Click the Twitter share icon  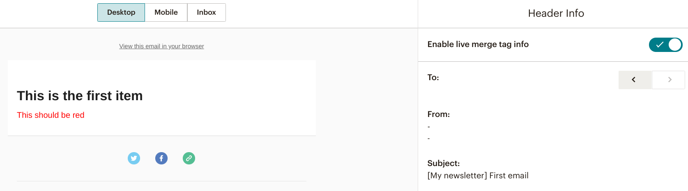click(x=134, y=158)
